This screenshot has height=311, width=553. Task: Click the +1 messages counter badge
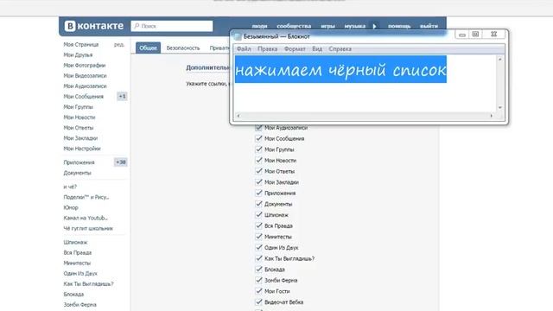point(122,96)
